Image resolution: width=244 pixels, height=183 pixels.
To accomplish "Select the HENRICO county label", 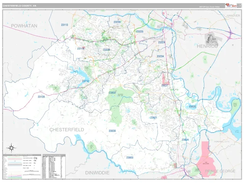I will click(207, 46).
